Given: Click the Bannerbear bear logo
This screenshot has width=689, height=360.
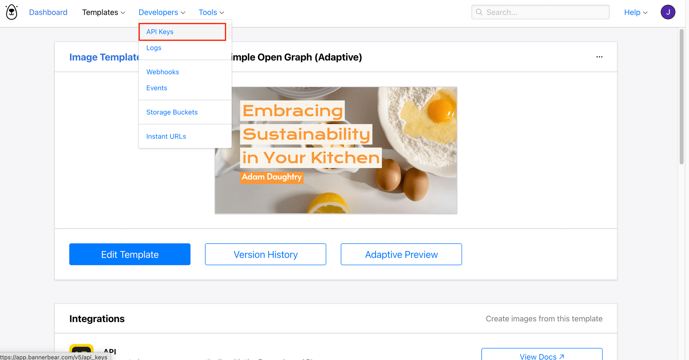Looking at the screenshot, I should tap(12, 12).
